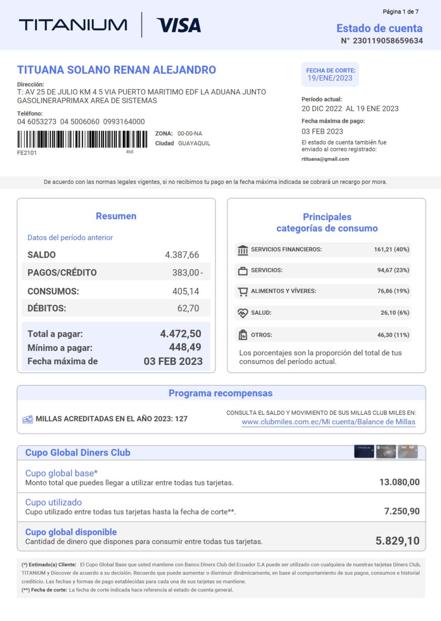441x621 pixels.
Task: Click the Servicios value 94,67 (23%)
Action: pyautogui.click(x=393, y=270)
